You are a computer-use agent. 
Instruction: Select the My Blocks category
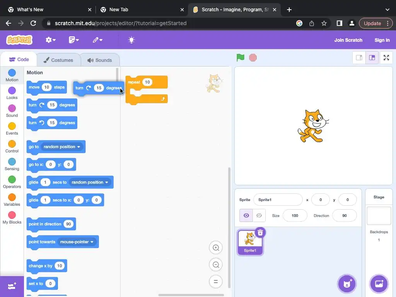pos(12,218)
